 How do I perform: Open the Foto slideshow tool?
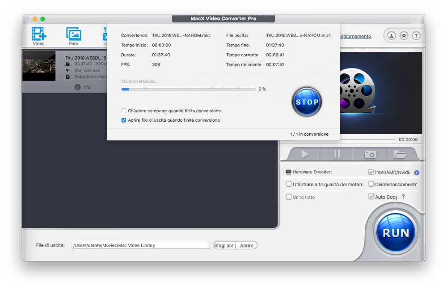point(74,36)
